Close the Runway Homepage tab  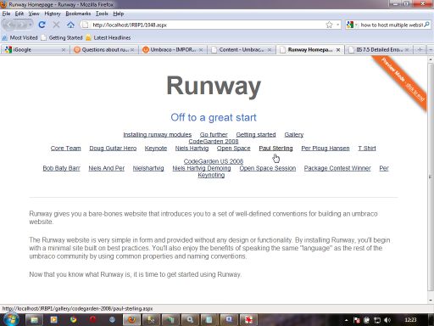(x=338, y=50)
